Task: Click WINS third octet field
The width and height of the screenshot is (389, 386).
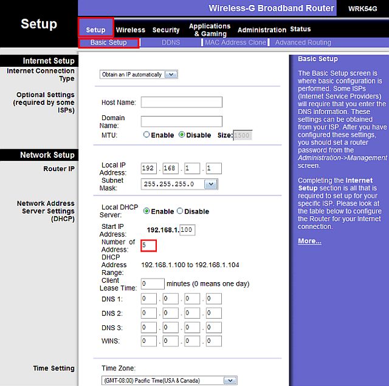Action: [192, 341]
